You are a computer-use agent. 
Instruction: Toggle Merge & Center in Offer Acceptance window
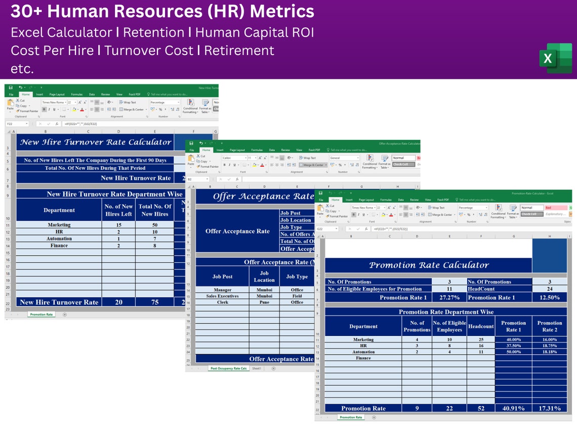coord(313,165)
